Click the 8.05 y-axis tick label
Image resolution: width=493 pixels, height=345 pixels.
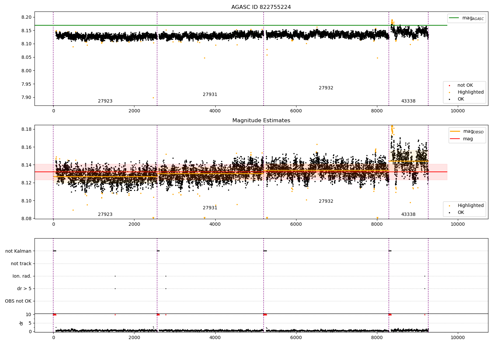point(27,57)
